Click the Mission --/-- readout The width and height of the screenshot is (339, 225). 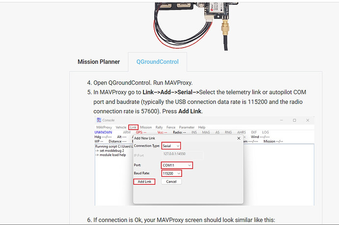pyautogui.click(x=273, y=141)
